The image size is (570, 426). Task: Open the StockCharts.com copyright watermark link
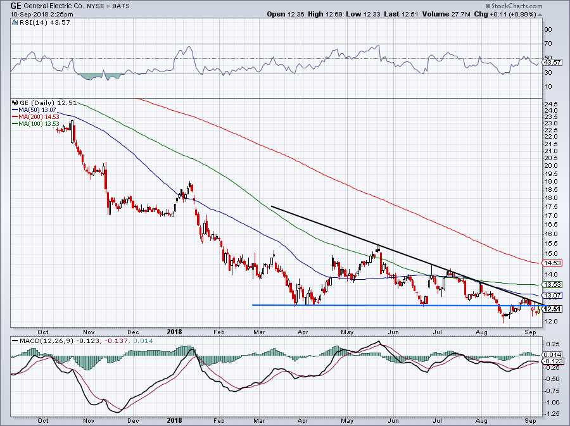click(x=513, y=6)
